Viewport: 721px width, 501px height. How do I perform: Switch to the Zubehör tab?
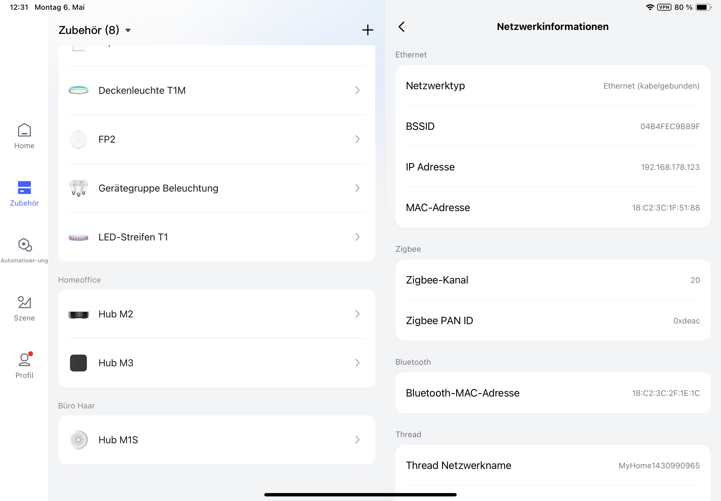pyautogui.click(x=24, y=193)
